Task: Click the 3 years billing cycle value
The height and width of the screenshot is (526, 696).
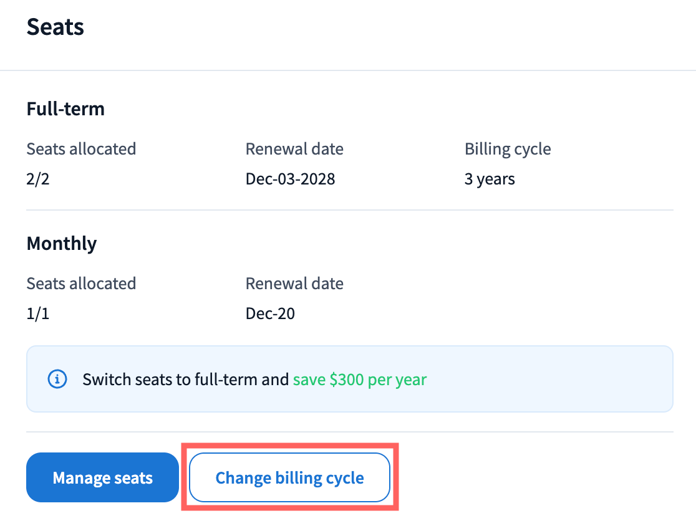Action: pos(490,179)
